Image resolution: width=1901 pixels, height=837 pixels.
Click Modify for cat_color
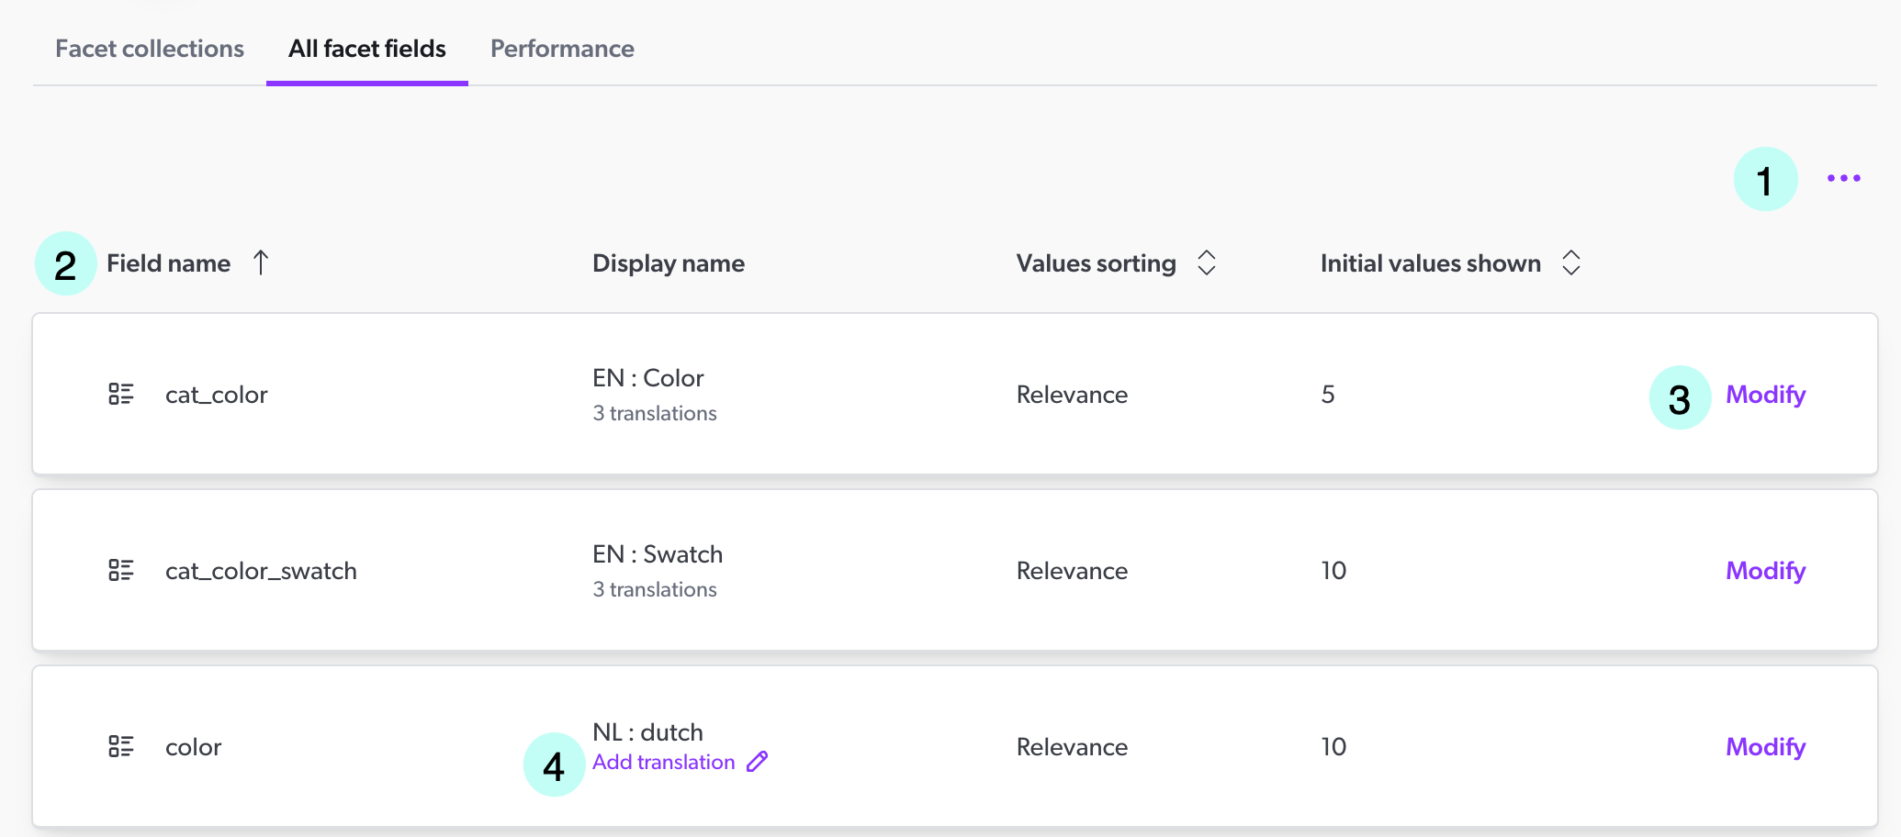(1765, 394)
